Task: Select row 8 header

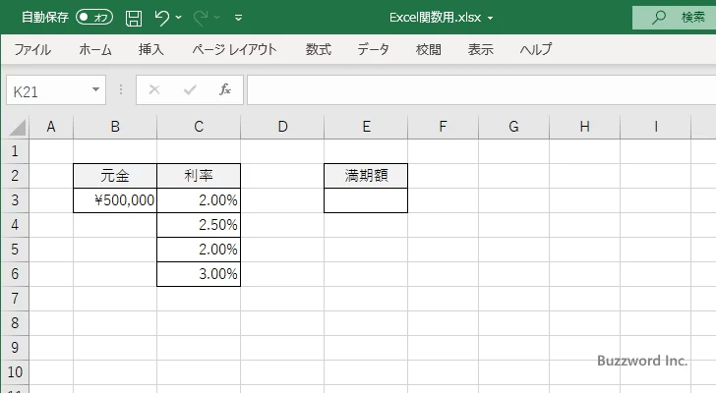Action: coord(15,323)
